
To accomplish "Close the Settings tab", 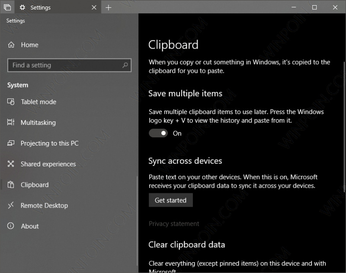I will pyautogui.click(x=94, y=7).
